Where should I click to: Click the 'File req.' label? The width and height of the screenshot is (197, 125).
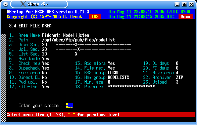(x=95, y=68)
